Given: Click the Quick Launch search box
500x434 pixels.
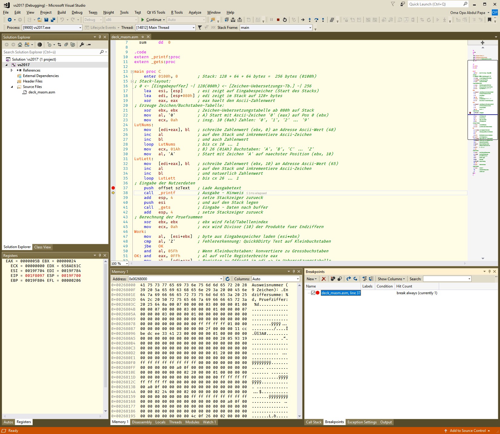Looking at the screenshot, I should 438,4.
